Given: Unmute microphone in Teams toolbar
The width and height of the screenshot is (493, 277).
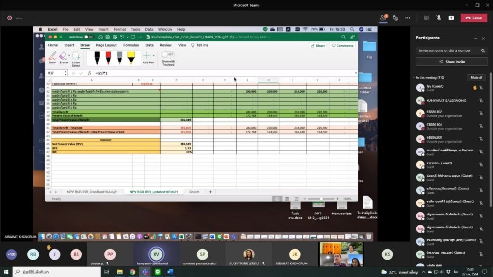Looking at the screenshot, I should pyautogui.click(x=439, y=18).
